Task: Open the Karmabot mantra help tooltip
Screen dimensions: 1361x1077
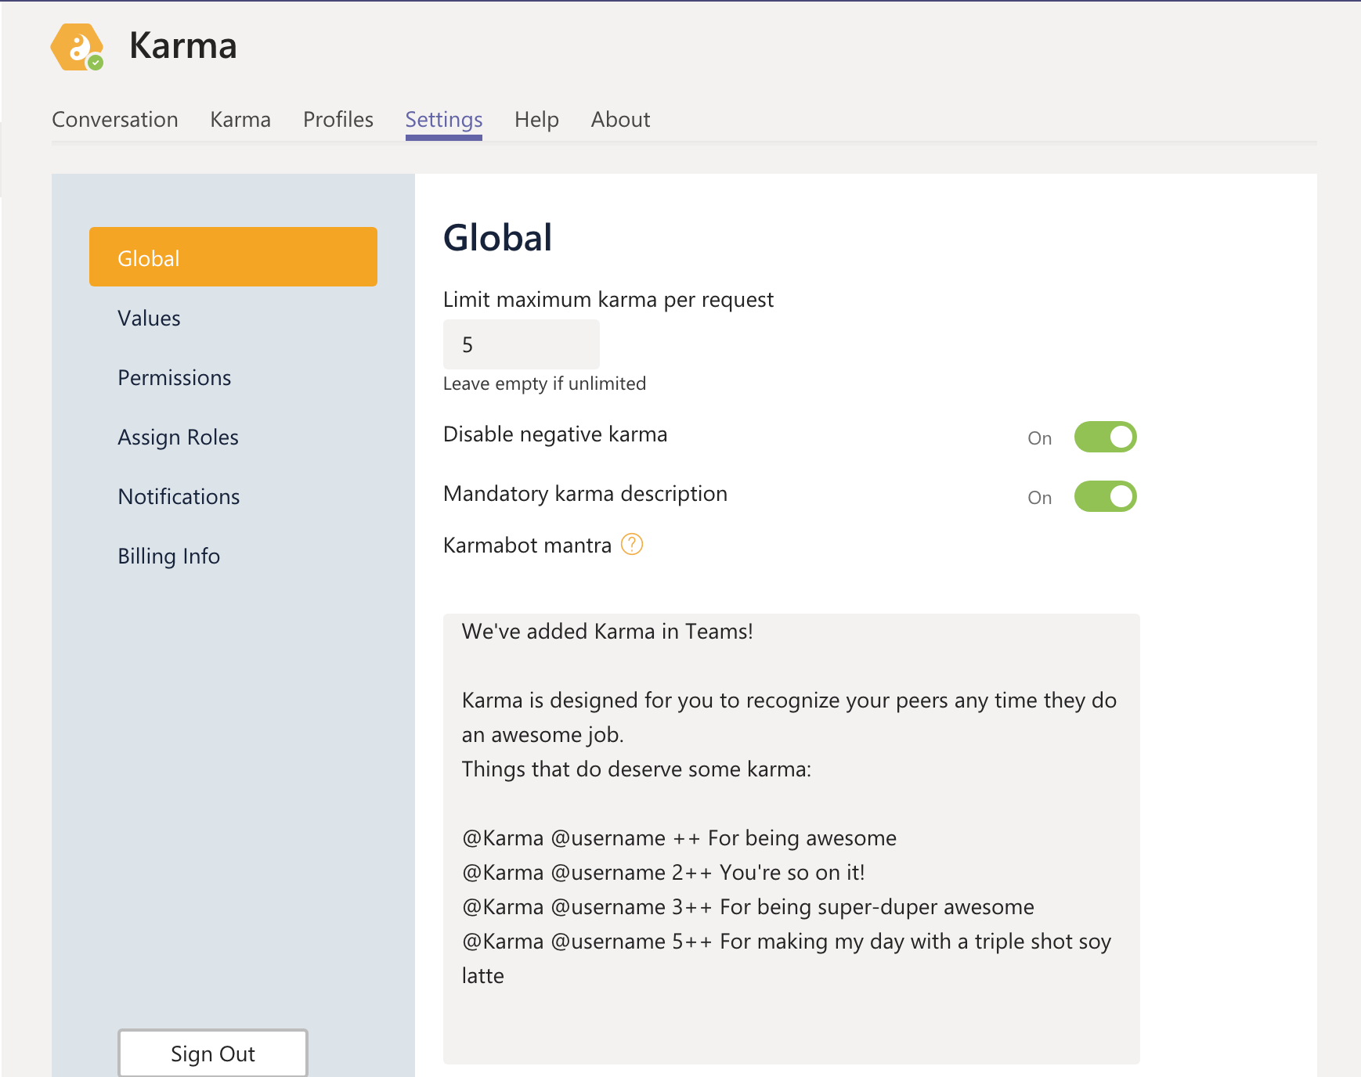Action: (632, 544)
